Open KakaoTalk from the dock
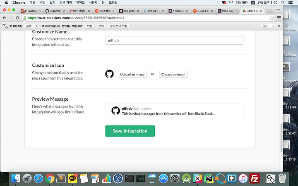 72,179
